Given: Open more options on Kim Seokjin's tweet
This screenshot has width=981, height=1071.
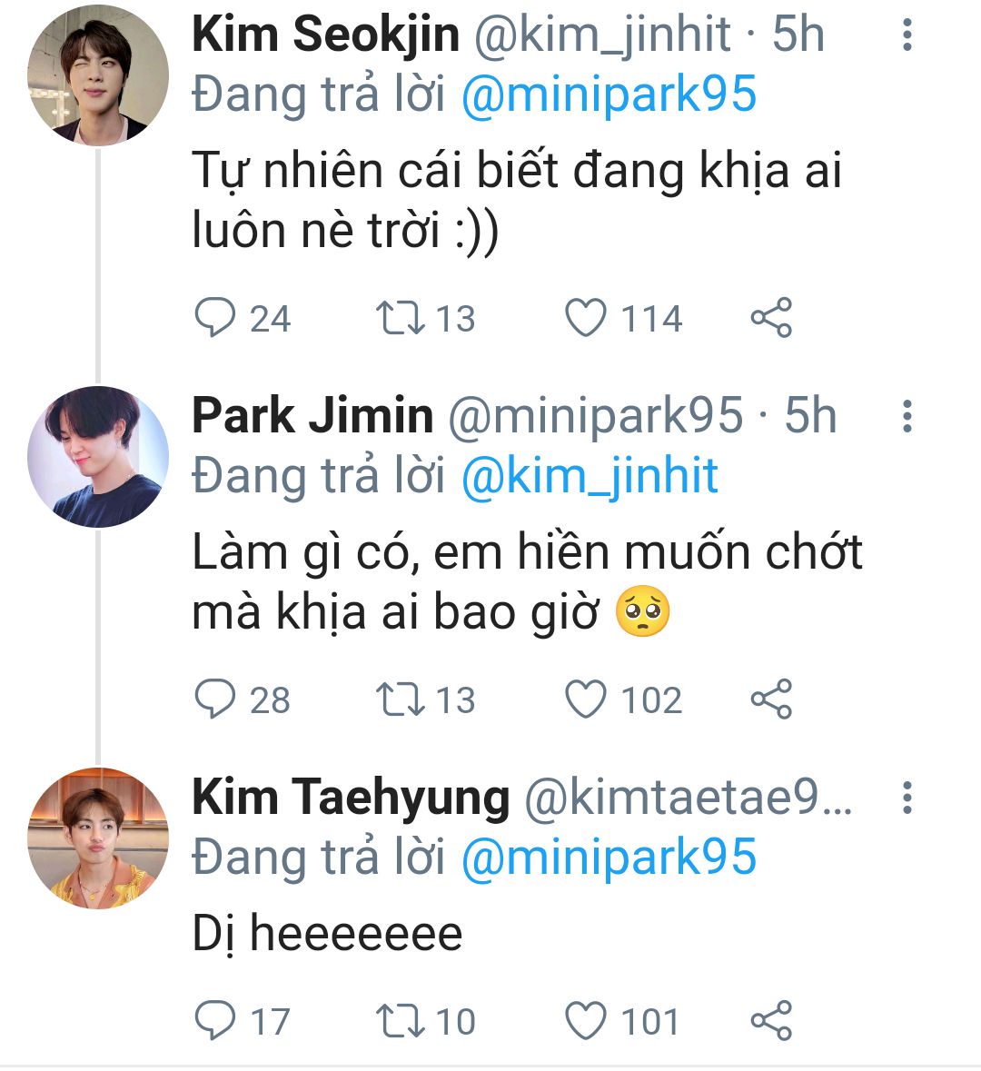Looking at the screenshot, I should [907, 35].
